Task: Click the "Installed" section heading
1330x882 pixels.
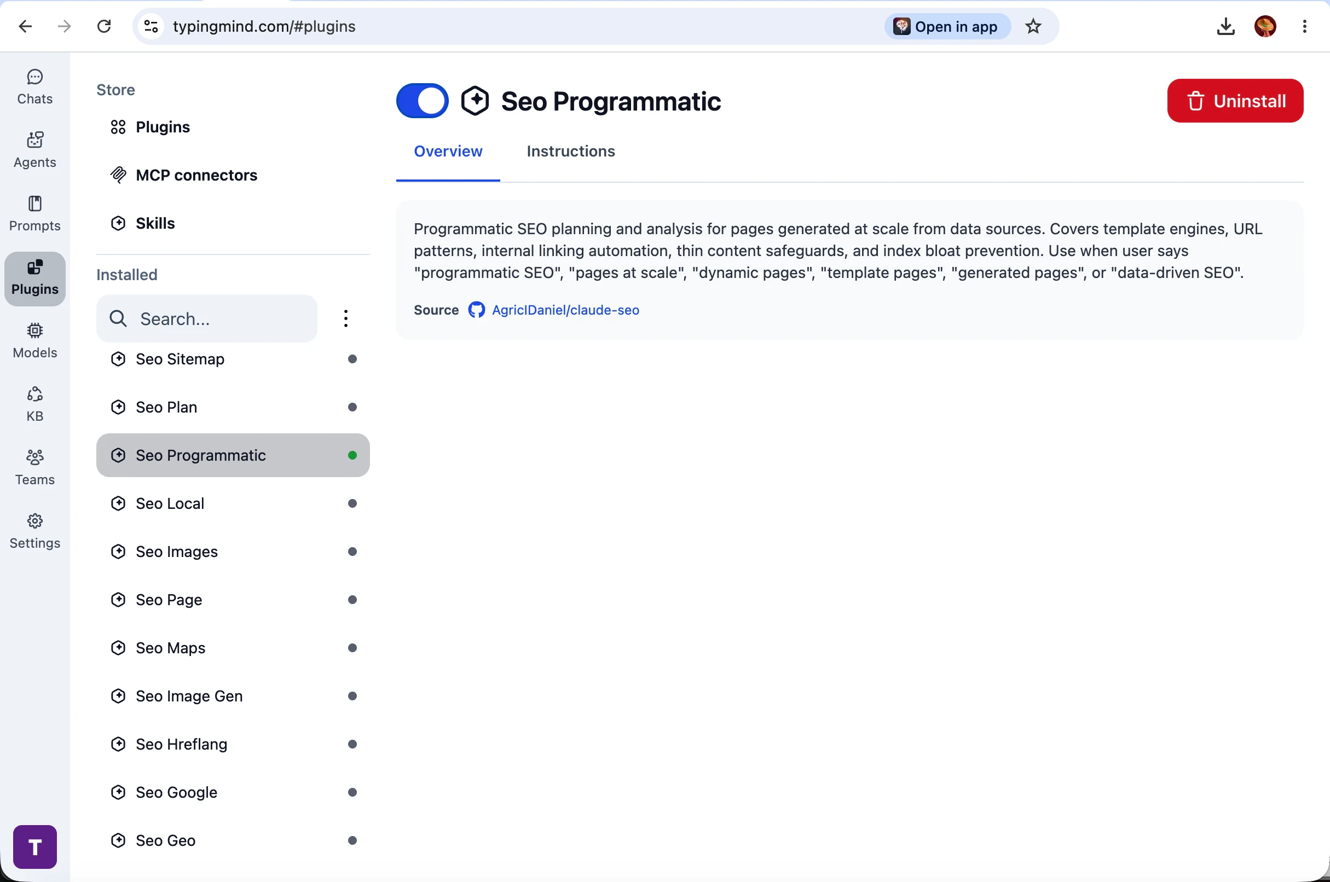Action: (126, 275)
